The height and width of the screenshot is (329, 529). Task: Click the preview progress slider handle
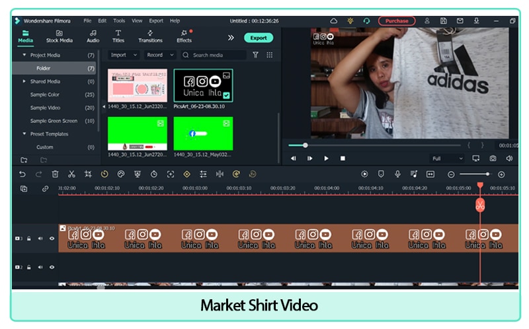click(305, 145)
